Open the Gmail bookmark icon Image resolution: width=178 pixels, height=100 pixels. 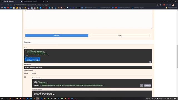coord(2,8)
